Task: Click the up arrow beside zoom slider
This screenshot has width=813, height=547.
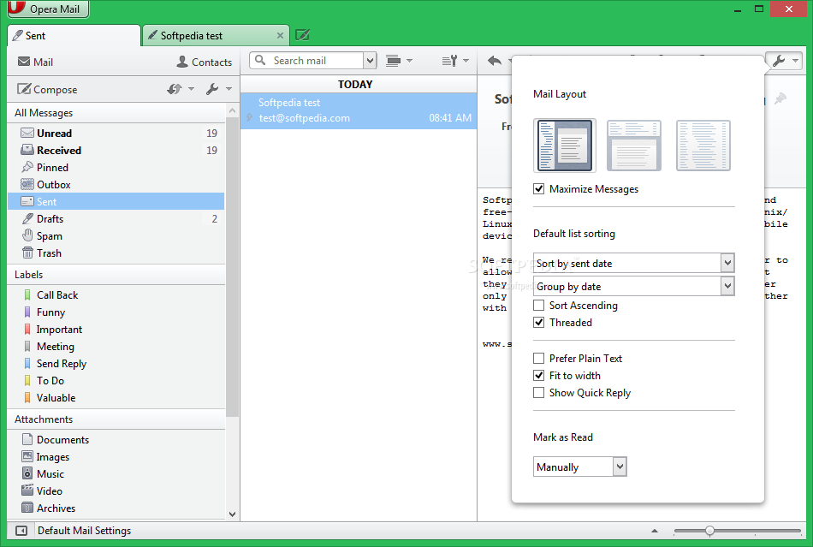Action: [x=655, y=531]
